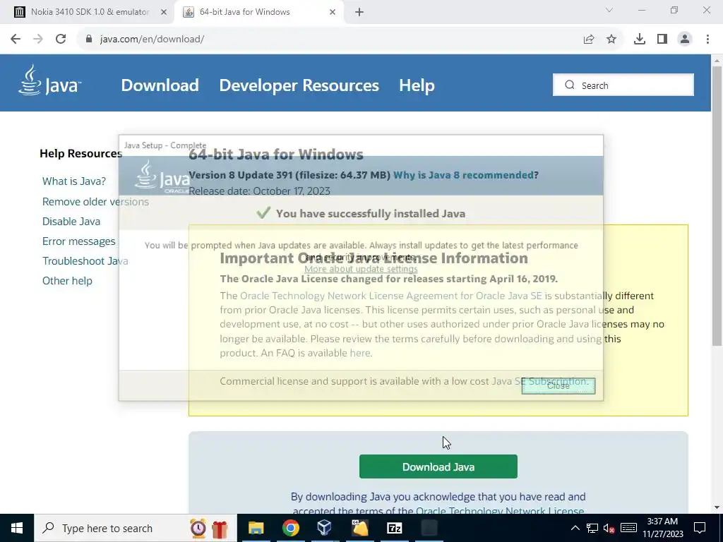Click the muted volume tray icon
The width and height of the screenshot is (723, 542).
click(x=609, y=528)
